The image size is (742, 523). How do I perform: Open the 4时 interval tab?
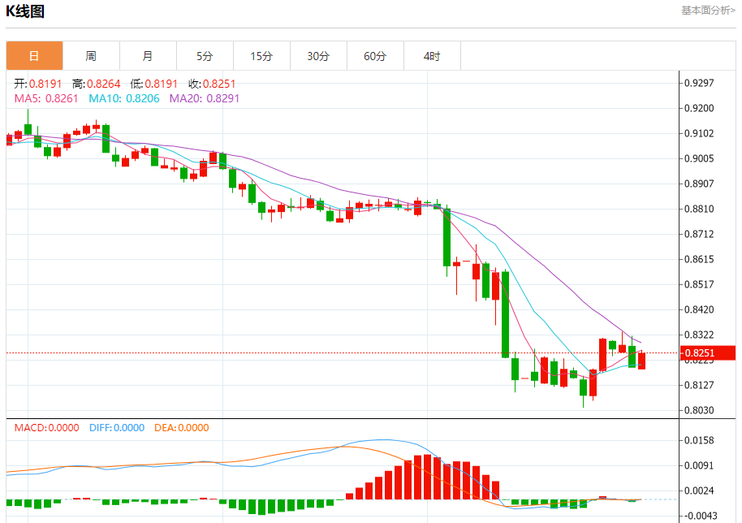coord(432,56)
